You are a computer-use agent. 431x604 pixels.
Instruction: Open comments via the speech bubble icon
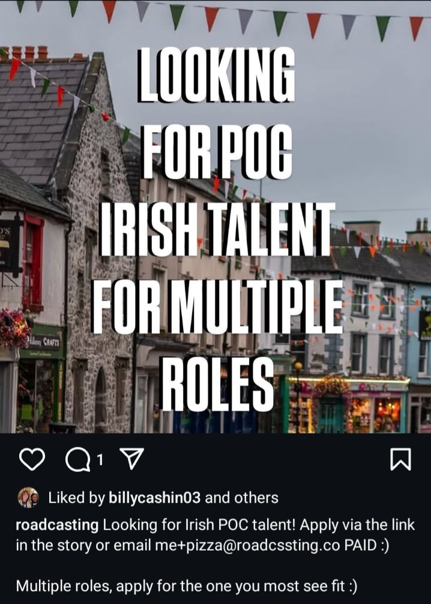coord(78,459)
